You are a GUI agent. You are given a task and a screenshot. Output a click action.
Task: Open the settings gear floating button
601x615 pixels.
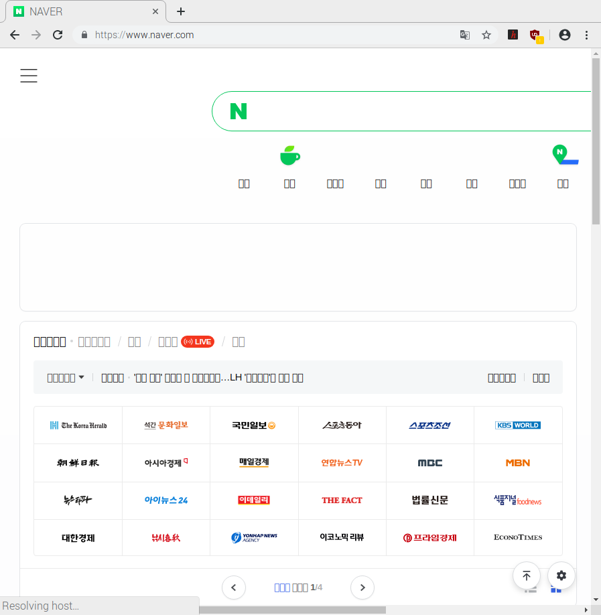pos(561,575)
